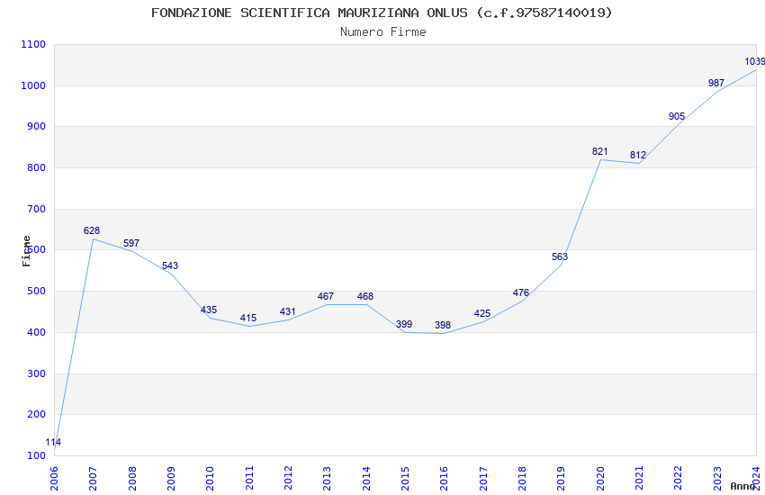Click the y-axis tick 500
Viewport: 765px width, 495px height.
36,291
